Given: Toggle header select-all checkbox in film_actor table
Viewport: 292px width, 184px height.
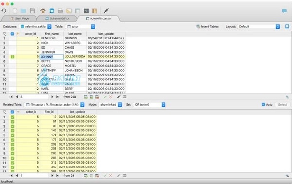Looking at the screenshot, I should [12, 112].
